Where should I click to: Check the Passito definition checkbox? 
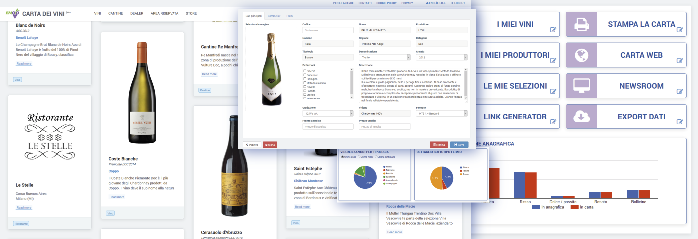[x=305, y=91]
